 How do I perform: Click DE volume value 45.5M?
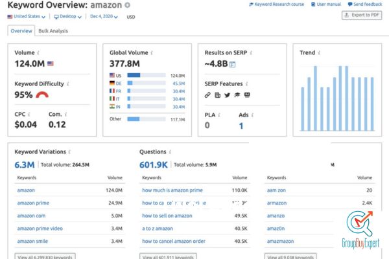point(179,84)
